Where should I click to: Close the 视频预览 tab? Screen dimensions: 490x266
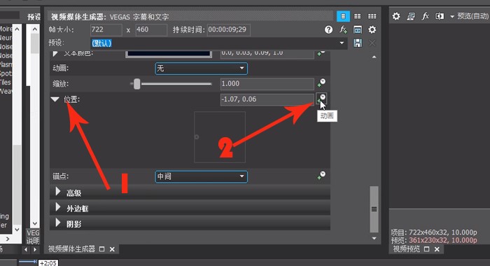(x=437, y=249)
